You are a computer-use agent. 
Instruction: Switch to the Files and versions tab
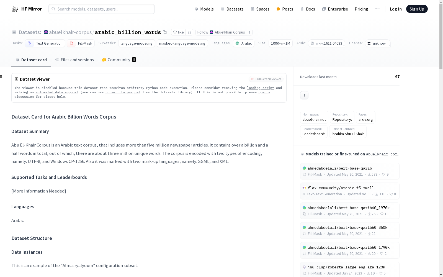coord(74,60)
